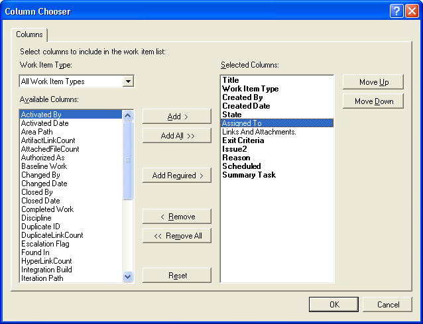The width and height of the screenshot is (423, 324).
Task: Click the << Remove All button
Action: (177, 236)
